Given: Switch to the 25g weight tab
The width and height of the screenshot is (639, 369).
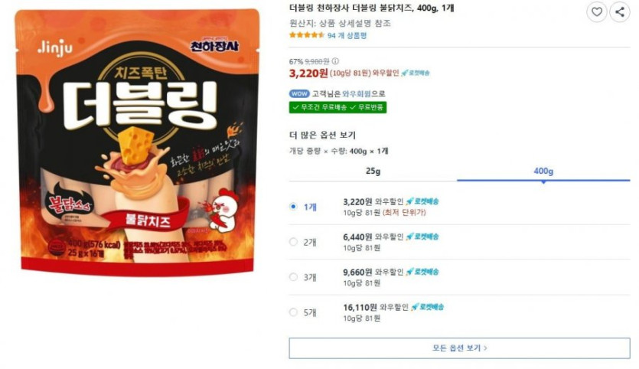Looking at the screenshot, I should tap(373, 171).
